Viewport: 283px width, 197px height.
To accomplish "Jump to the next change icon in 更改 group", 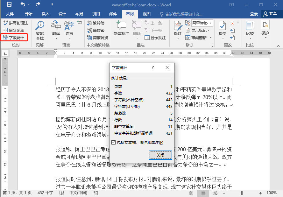I will click(233, 38).
